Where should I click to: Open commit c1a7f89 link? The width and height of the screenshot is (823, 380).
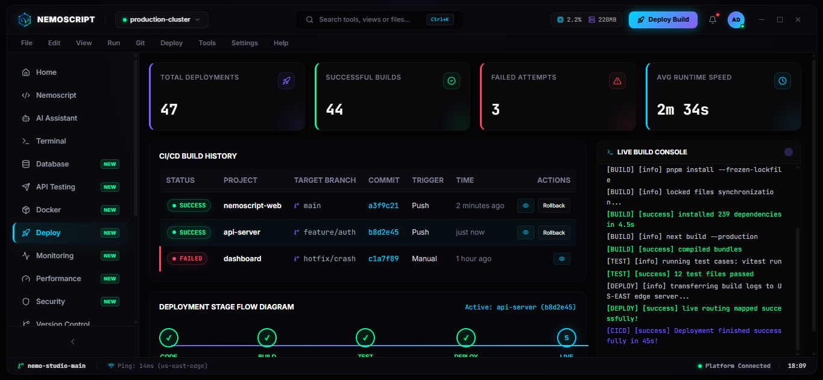pyautogui.click(x=383, y=259)
